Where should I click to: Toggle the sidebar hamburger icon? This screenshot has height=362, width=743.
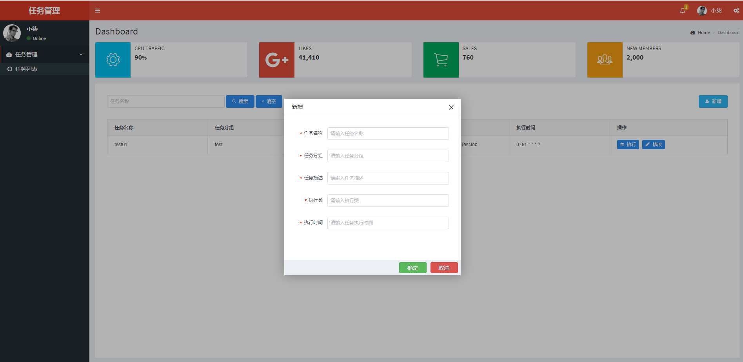[x=98, y=11]
